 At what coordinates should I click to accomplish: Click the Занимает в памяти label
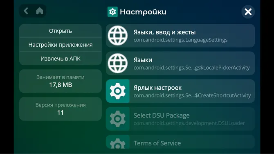click(61, 77)
